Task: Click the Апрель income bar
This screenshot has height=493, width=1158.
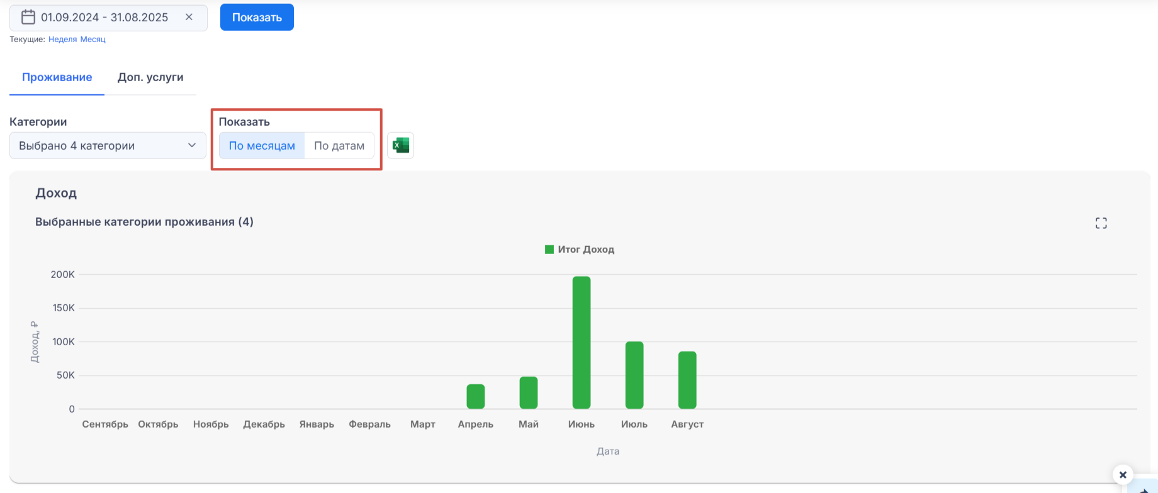Action: pos(476,397)
